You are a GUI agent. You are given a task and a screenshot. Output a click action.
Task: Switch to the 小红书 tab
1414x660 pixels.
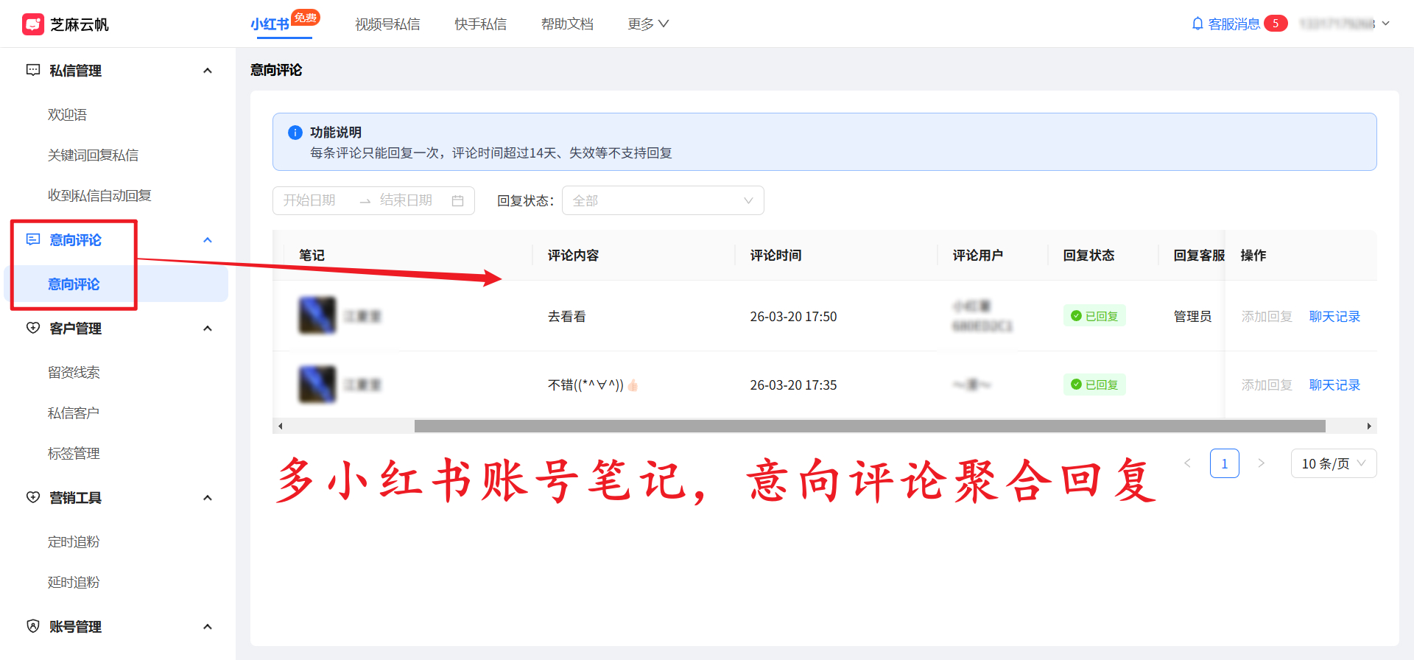[x=270, y=24]
